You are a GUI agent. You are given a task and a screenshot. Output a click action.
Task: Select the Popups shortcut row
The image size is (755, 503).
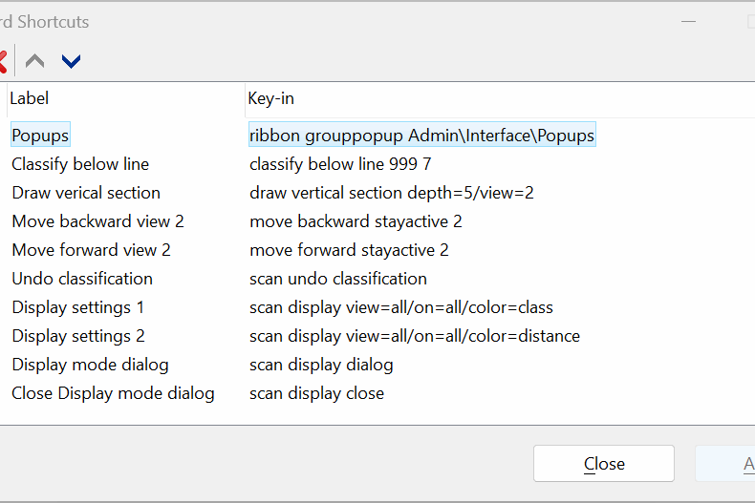[40, 136]
